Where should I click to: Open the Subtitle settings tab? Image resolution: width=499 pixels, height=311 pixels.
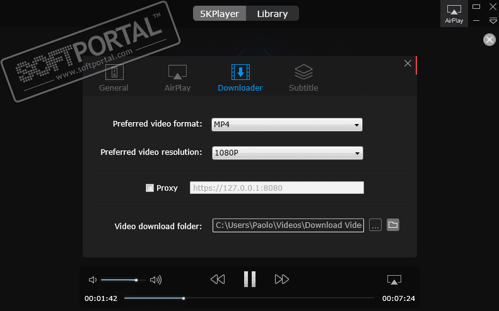303,78
